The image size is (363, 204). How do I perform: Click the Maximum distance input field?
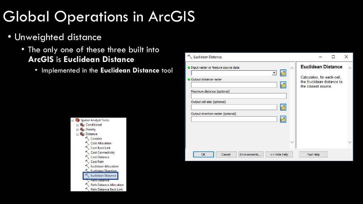pos(239,96)
